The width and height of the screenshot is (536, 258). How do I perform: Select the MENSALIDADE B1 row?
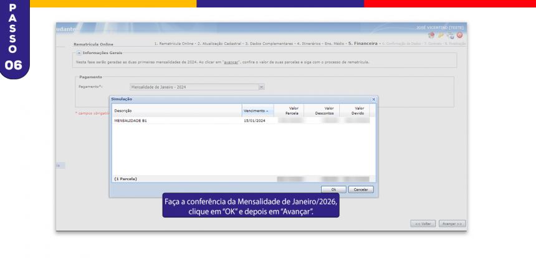click(x=244, y=121)
